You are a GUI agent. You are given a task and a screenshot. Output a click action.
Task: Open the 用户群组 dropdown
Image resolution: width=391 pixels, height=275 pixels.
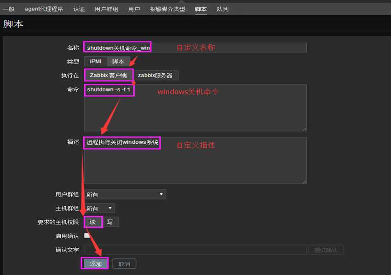[x=125, y=194]
